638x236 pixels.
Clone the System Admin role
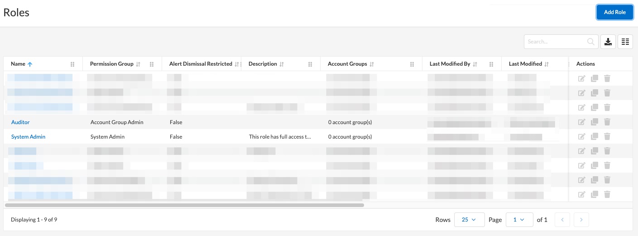tap(595, 136)
